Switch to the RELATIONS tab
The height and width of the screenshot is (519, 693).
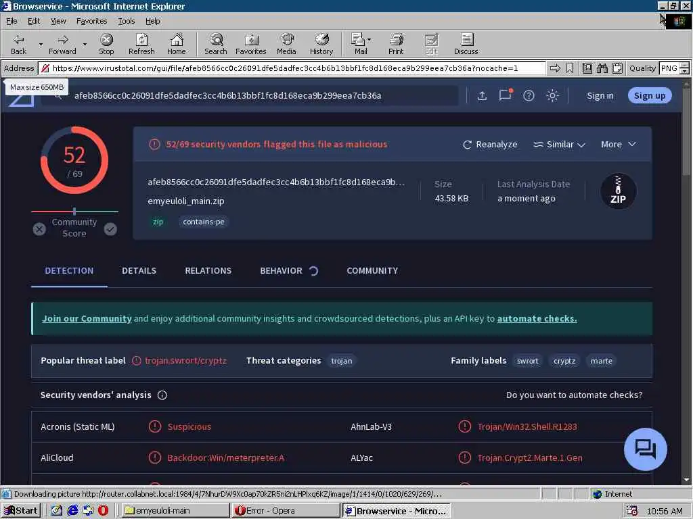[x=208, y=270]
